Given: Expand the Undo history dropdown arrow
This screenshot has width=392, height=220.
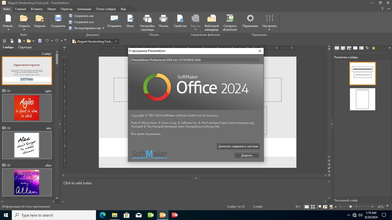Looking at the screenshot, I should (52, 41).
